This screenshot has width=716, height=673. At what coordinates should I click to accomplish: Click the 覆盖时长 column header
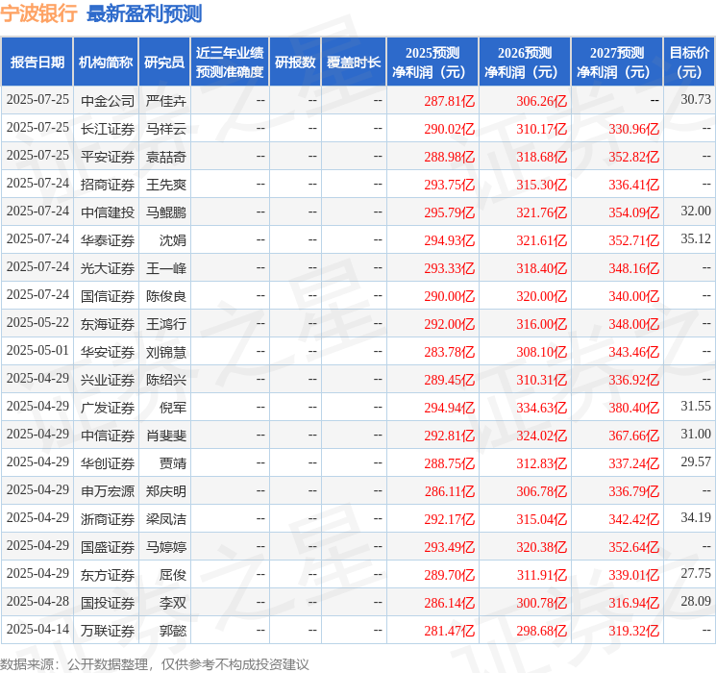(354, 62)
